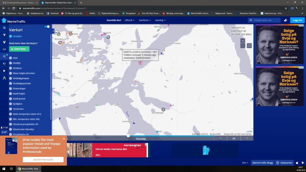
Task: Click the blue vessel marker near Lauvstad
Action: click(x=134, y=123)
